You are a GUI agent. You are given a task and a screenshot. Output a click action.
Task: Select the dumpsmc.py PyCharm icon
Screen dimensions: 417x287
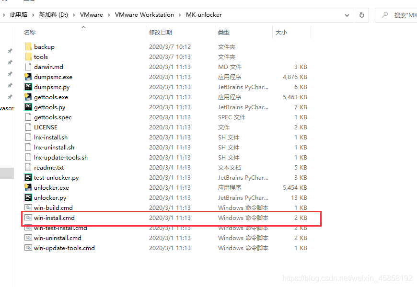(28, 87)
